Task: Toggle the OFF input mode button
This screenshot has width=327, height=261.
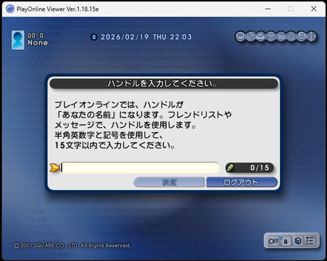Action: point(273,241)
